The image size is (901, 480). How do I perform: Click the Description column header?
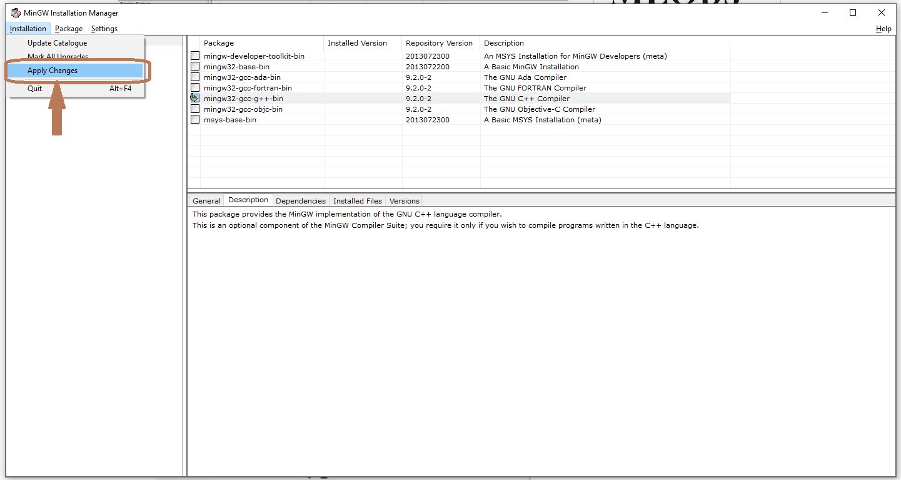coord(605,43)
